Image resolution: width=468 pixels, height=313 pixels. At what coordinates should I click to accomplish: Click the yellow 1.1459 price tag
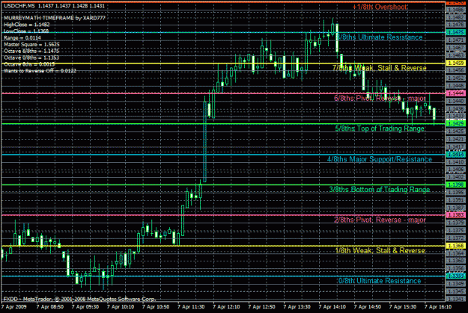(455, 63)
